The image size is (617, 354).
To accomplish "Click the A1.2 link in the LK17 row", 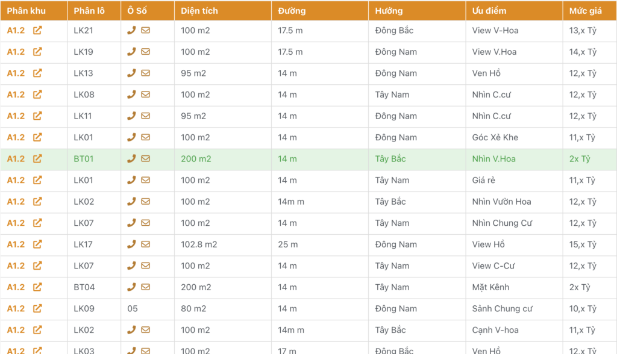I will pyautogui.click(x=16, y=244).
